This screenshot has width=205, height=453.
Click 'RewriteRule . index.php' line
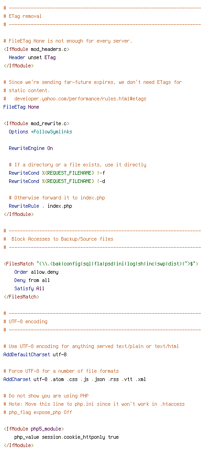(40, 206)
